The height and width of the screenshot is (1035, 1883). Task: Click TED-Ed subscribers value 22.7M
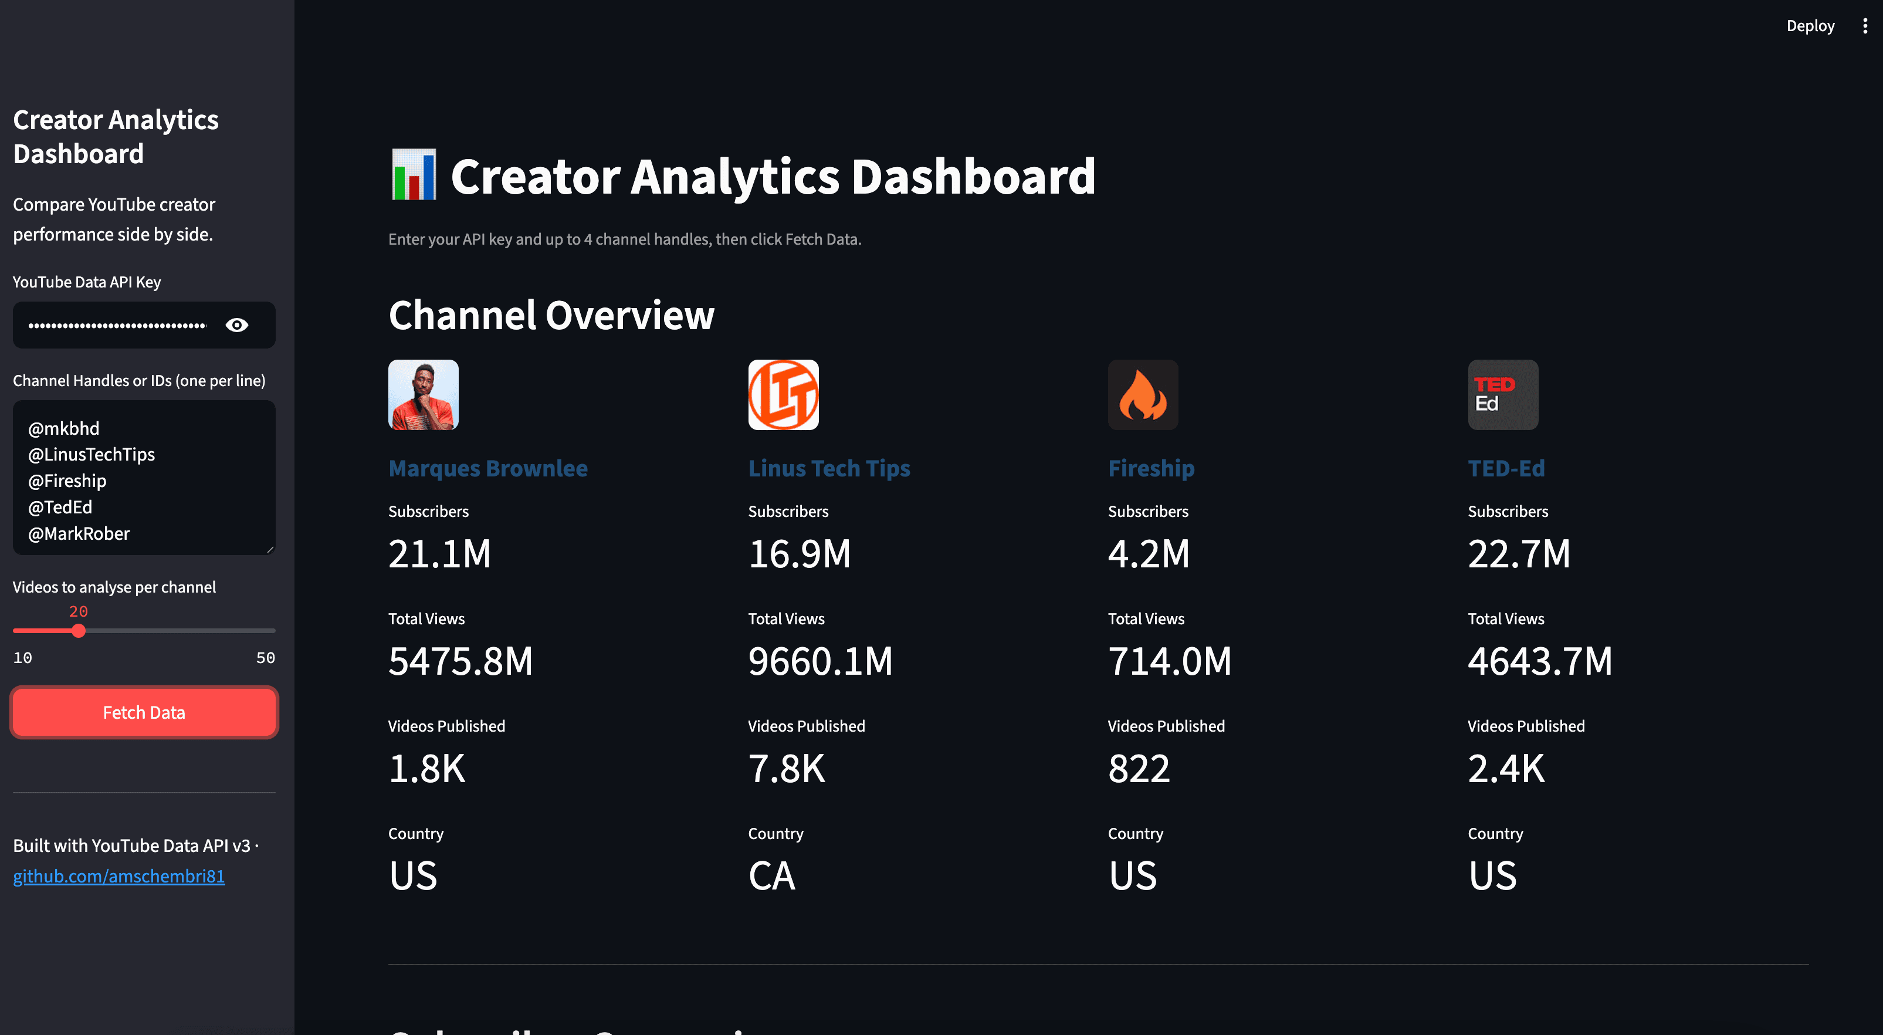tap(1519, 553)
